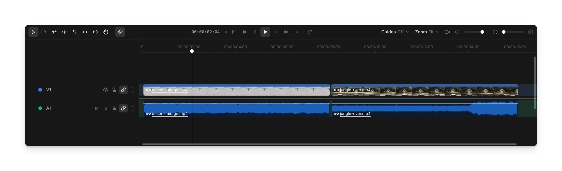This screenshot has height=171, width=562.
Task: Select the jungle-river.mp4 audio clip
Action: [425, 108]
